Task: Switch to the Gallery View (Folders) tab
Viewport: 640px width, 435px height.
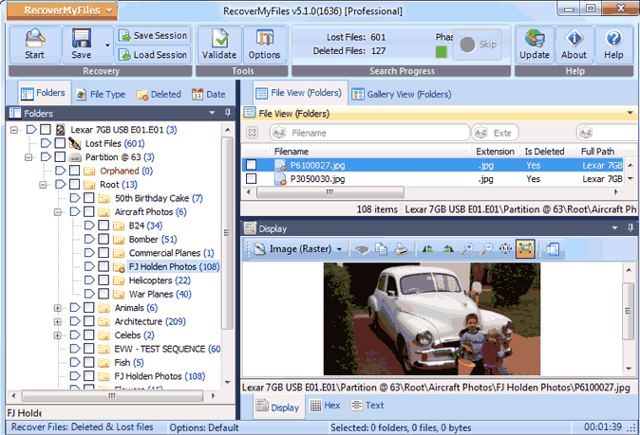Action: point(400,94)
